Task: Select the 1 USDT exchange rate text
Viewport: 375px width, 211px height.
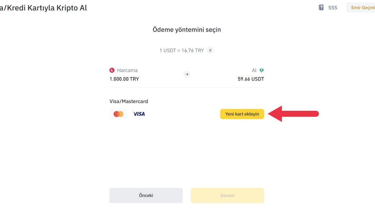Action: [182, 50]
